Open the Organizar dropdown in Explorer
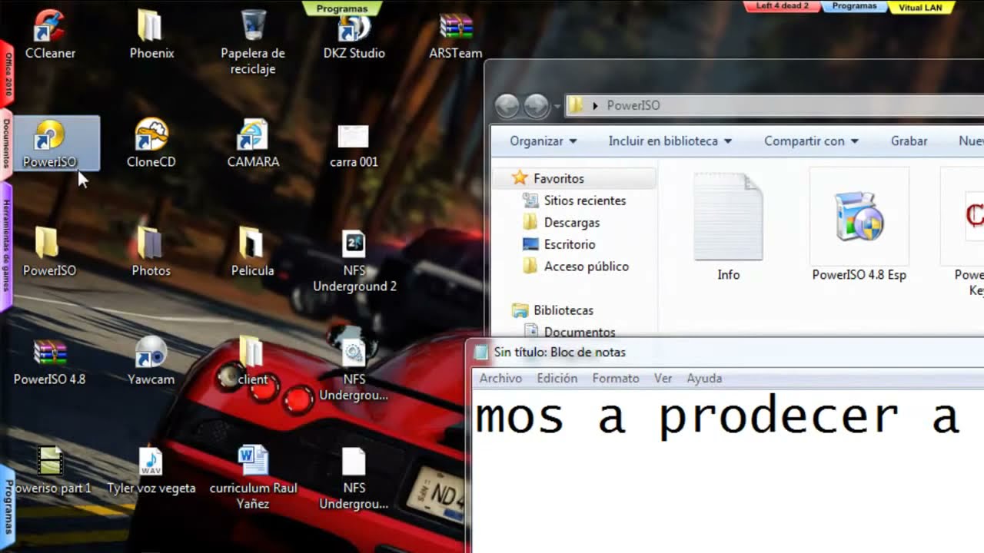The height and width of the screenshot is (553, 984). 543,141
